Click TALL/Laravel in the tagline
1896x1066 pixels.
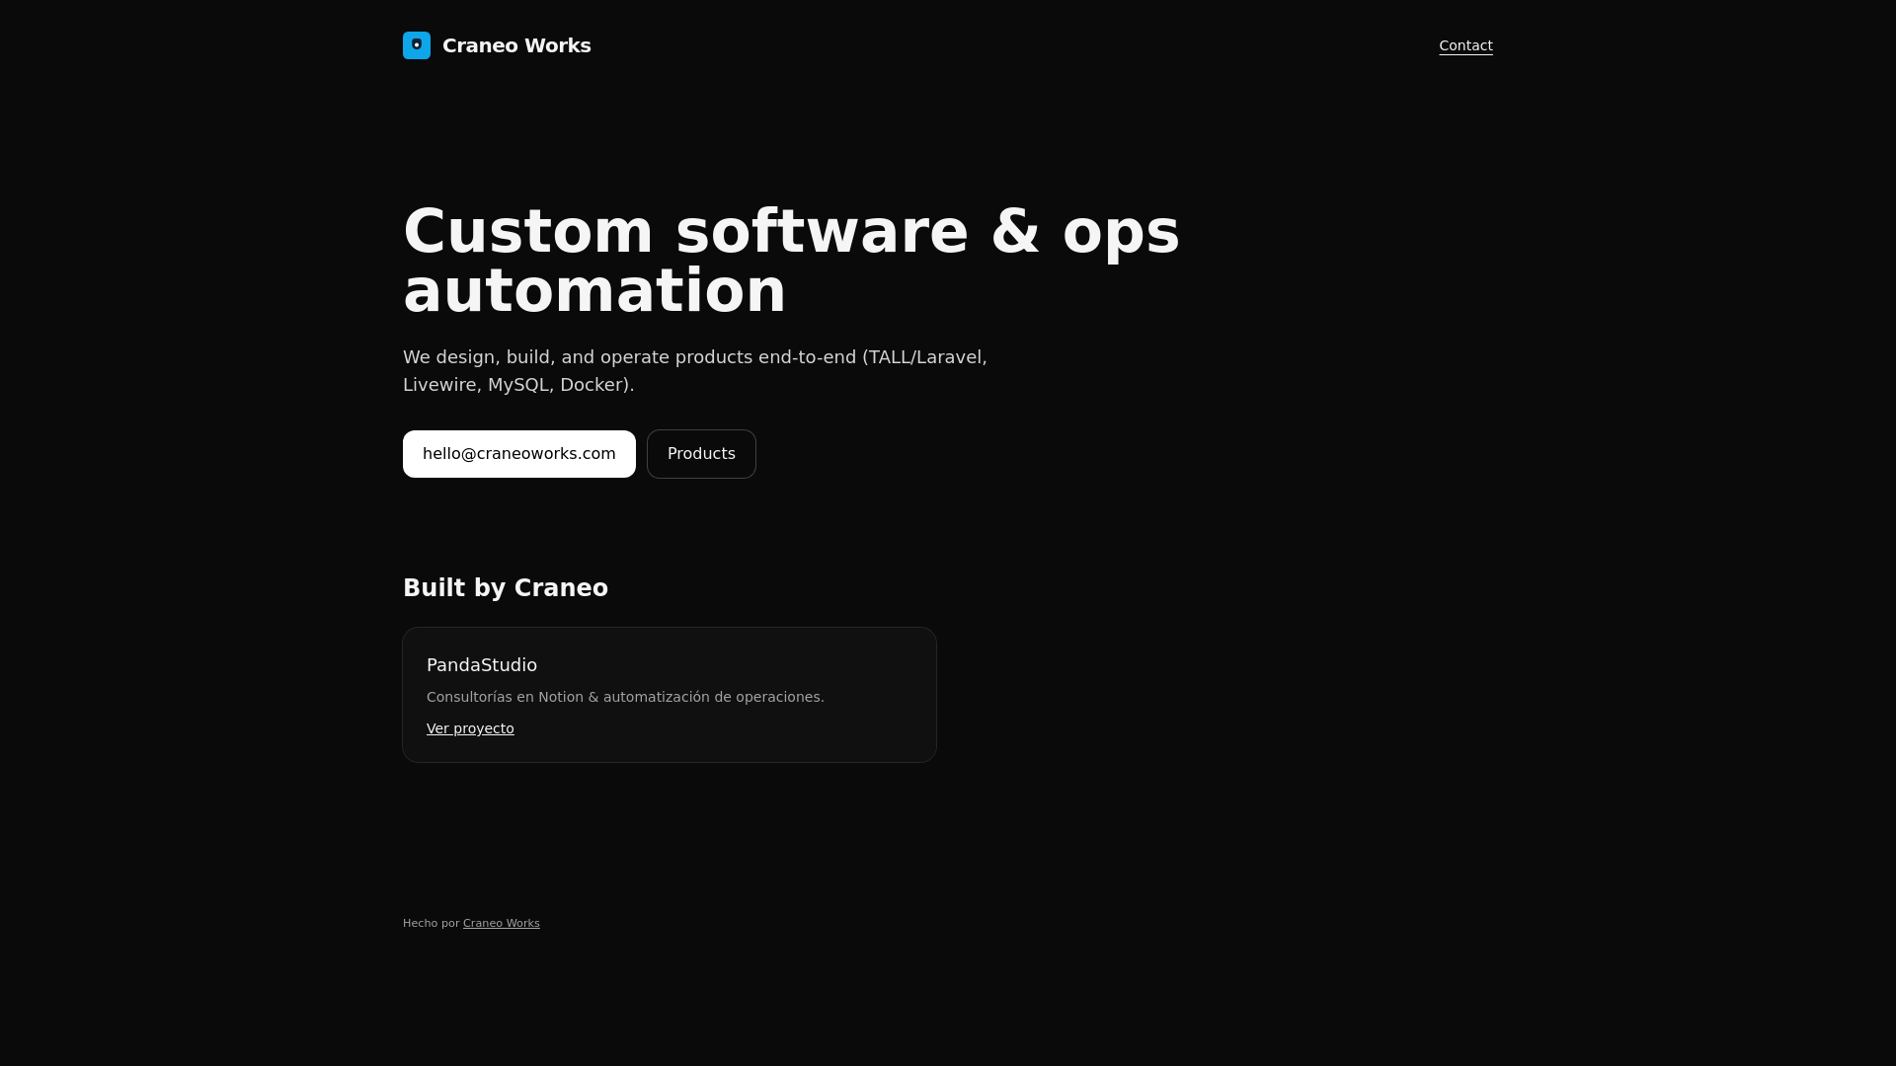click(x=924, y=357)
